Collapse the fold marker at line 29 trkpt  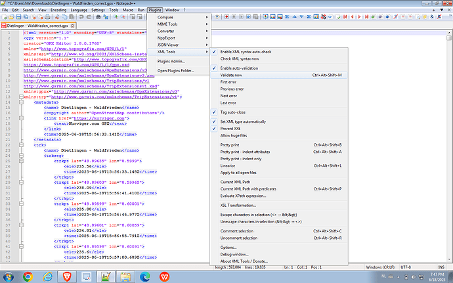[x=22, y=183]
